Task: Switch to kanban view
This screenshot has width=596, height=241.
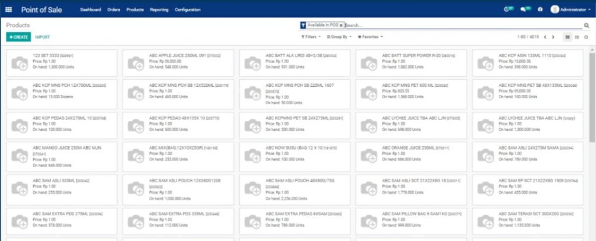Action: [567, 37]
